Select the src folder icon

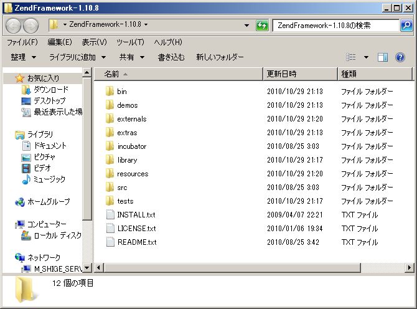point(110,187)
